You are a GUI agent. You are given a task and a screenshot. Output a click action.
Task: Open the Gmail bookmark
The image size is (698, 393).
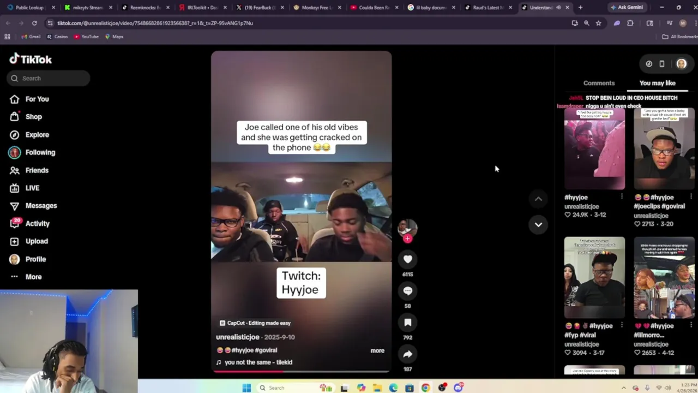31,37
